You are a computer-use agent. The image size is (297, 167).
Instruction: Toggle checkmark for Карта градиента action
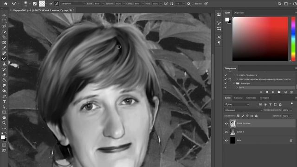[226, 75]
